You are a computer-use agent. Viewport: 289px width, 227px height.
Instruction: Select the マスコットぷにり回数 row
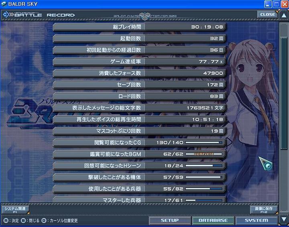(x=139, y=131)
